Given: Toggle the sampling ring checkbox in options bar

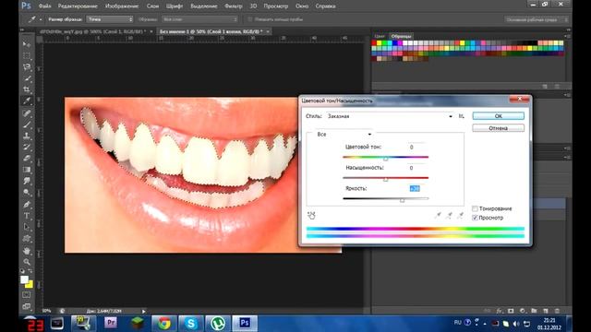Looking at the screenshot, I should pyautogui.click(x=249, y=19).
